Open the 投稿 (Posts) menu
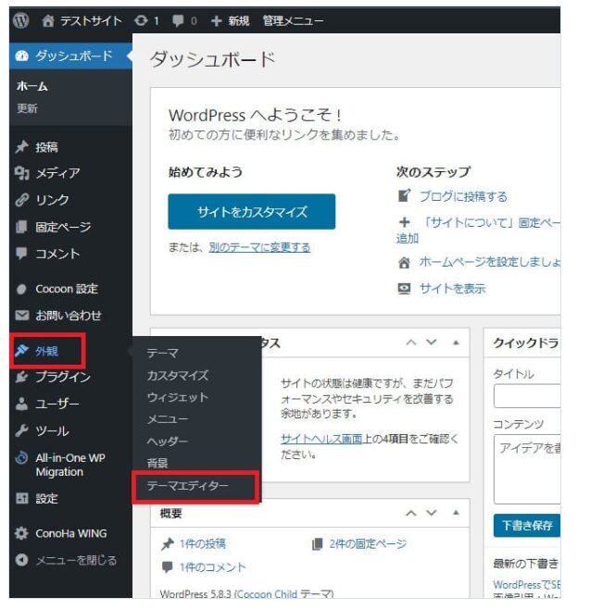Screen dimensions: 590x610 coord(46,147)
